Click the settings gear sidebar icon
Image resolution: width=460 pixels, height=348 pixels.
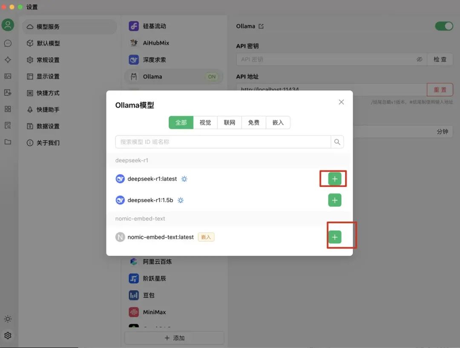pyautogui.click(x=8, y=335)
